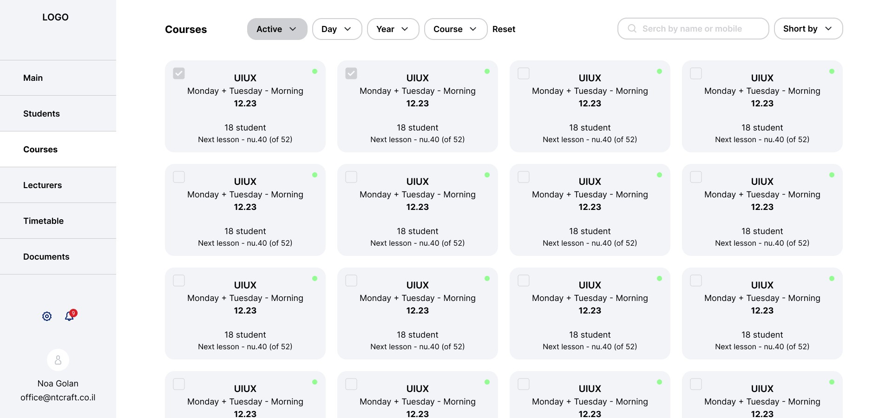Expand the Day filter dropdown
Screen dimensions: 892x418
[x=337, y=29]
